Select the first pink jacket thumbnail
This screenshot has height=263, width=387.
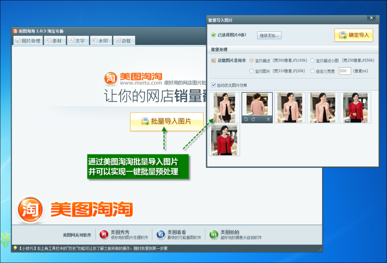[224, 108]
